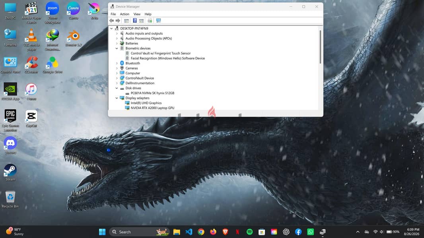
Task: Collapse the Display adapters category
Action: (117, 98)
